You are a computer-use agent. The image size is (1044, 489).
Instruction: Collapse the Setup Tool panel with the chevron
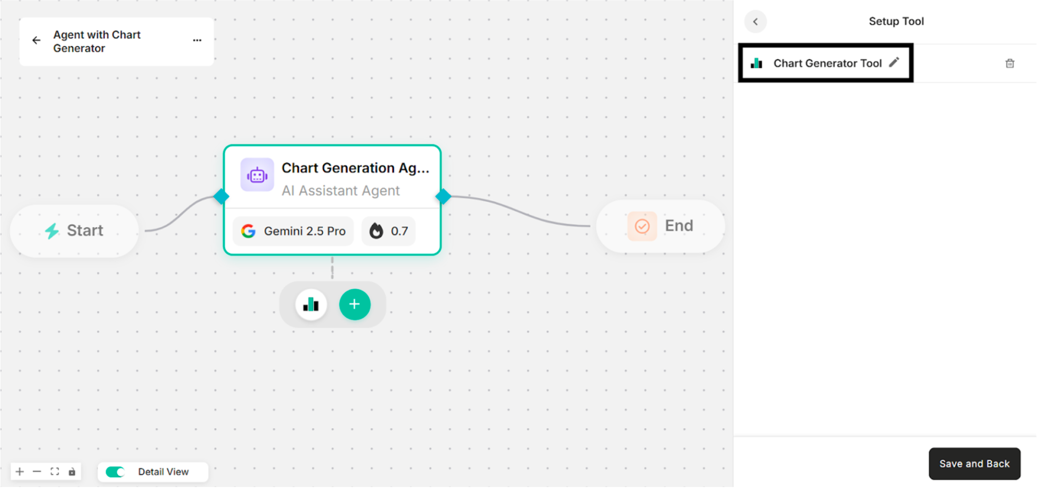[755, 22]
